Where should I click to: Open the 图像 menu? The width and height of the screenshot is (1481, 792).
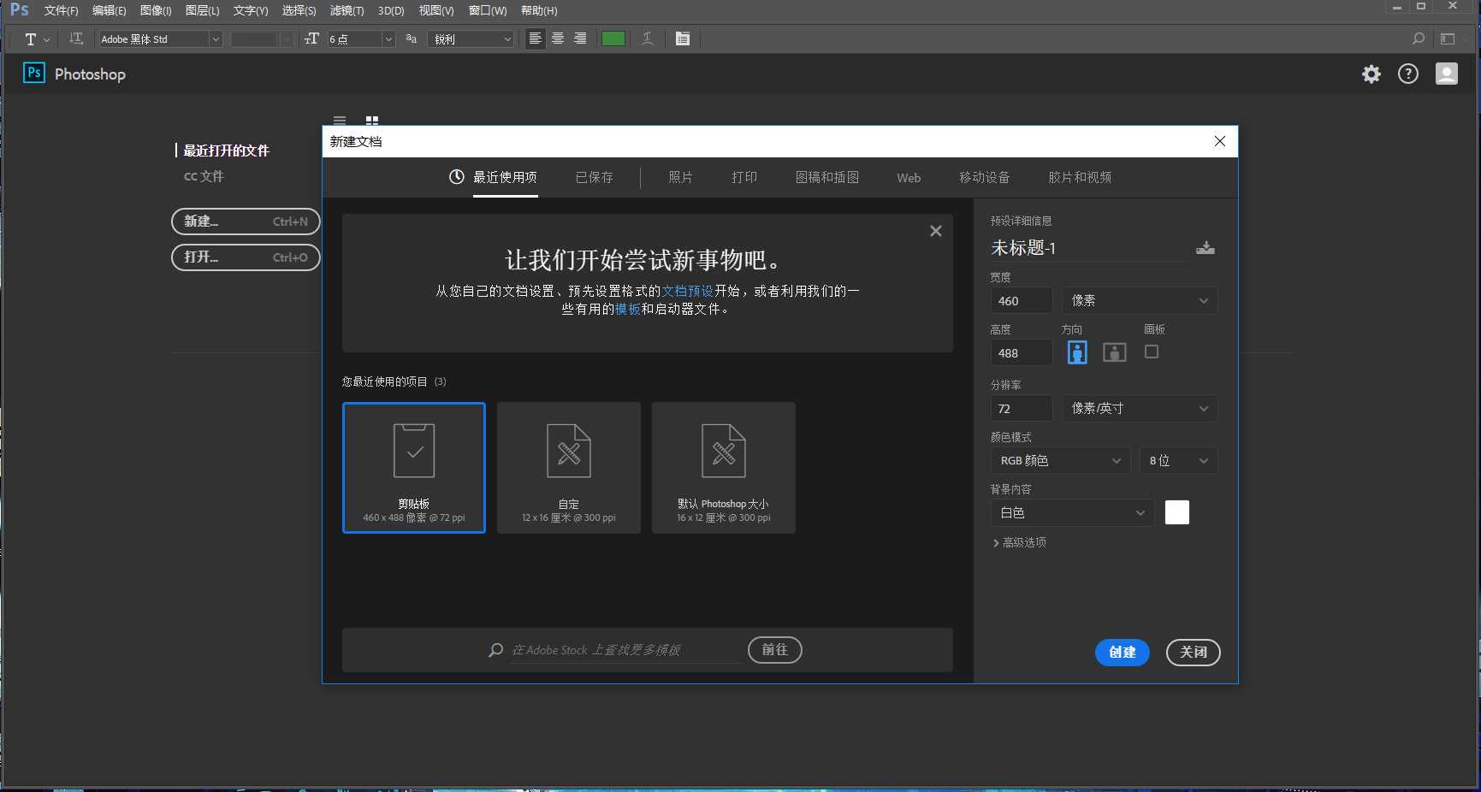pyautogui.click(x=156, y=10)
